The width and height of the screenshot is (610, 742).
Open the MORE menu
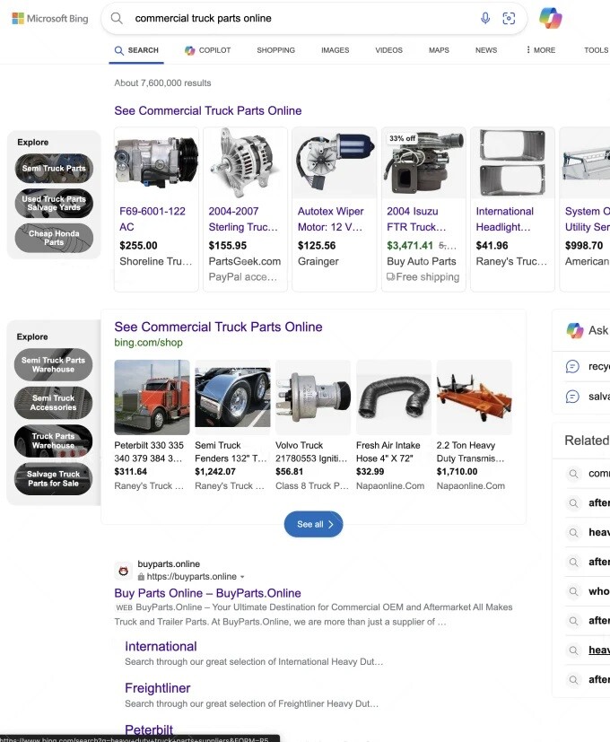(541, 50)
